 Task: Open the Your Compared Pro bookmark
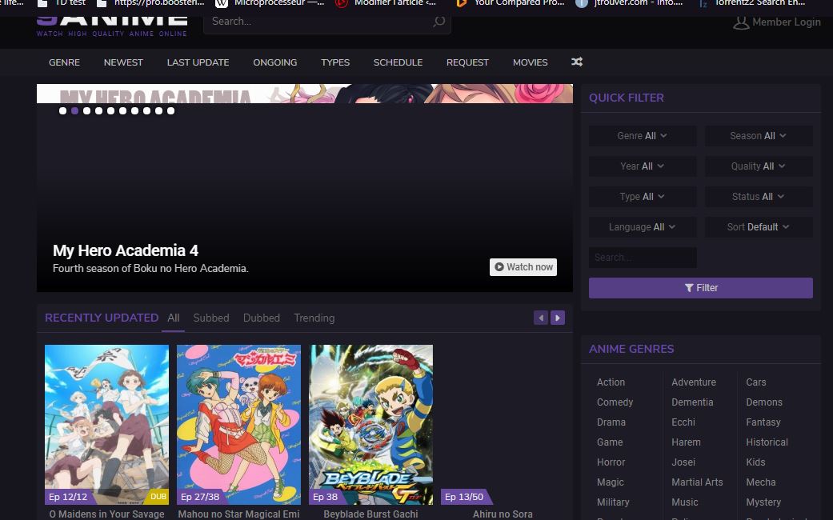[511, 3]
